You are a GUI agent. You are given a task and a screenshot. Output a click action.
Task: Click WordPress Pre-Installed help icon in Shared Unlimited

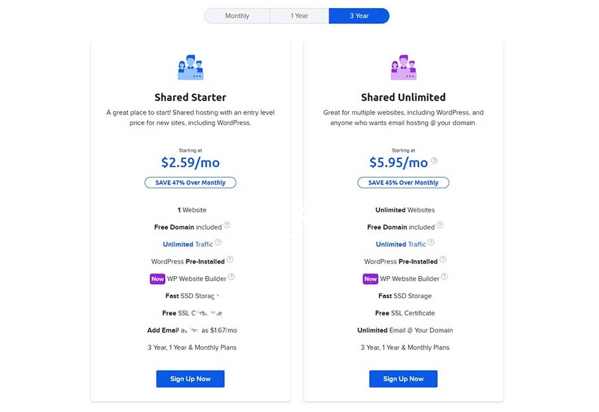click(443, 260)
